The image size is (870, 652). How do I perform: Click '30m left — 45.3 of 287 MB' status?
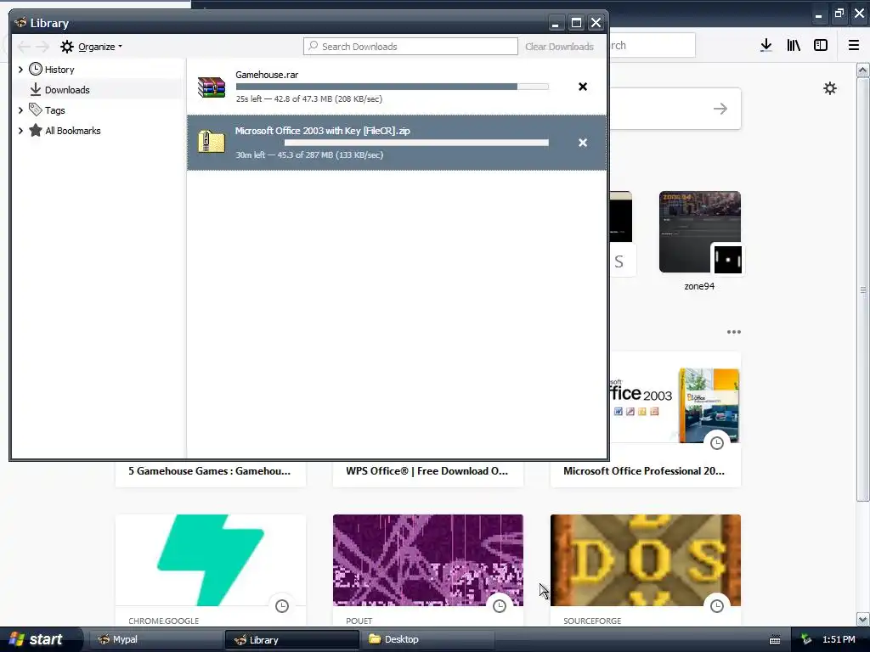(x=309, y=155)
